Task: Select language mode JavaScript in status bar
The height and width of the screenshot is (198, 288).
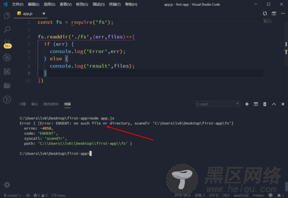Action: tap(241, 195)
